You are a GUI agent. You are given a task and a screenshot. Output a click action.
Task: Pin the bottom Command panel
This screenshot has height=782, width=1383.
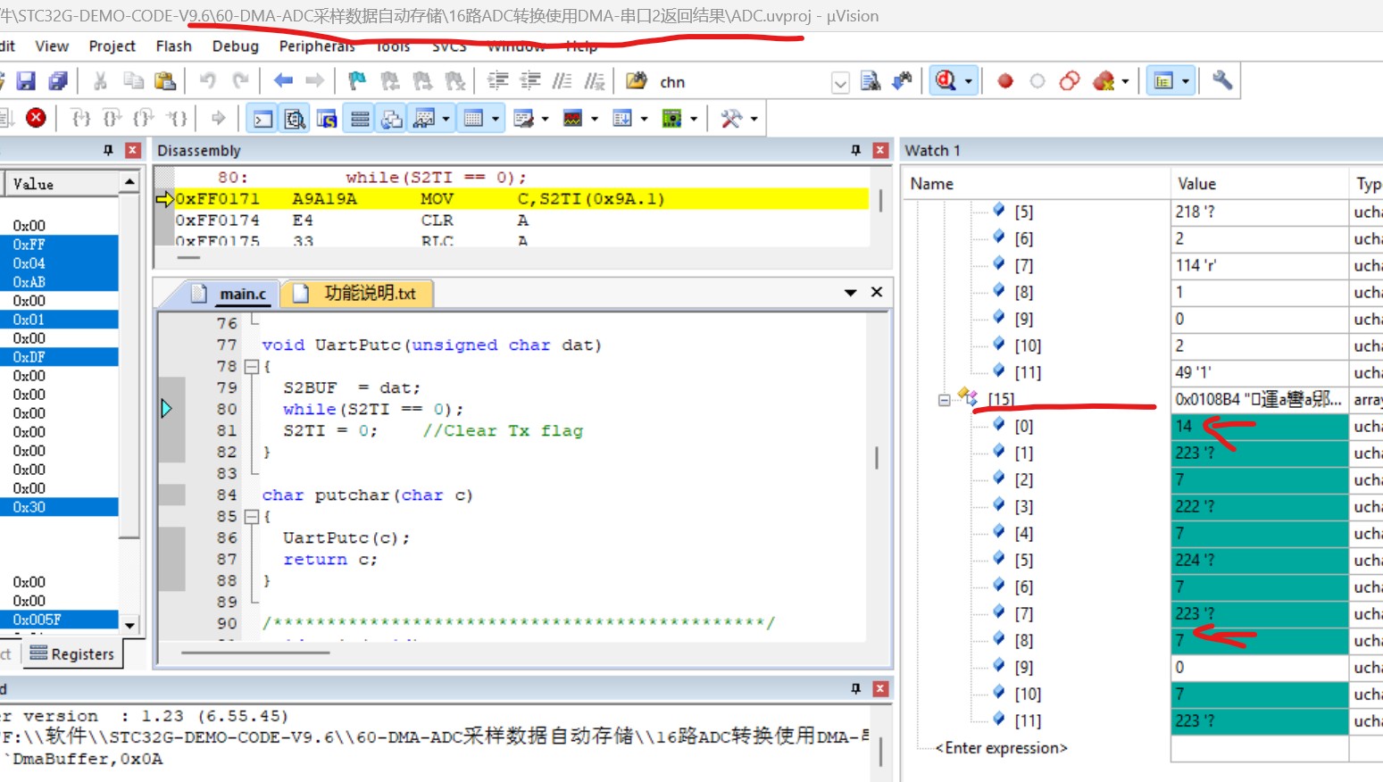[x=856, y=688]
